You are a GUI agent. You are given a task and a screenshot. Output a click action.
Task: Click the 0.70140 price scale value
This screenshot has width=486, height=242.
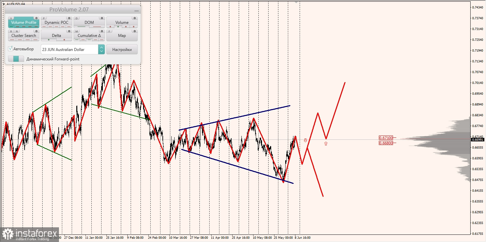tap(477, 83)
